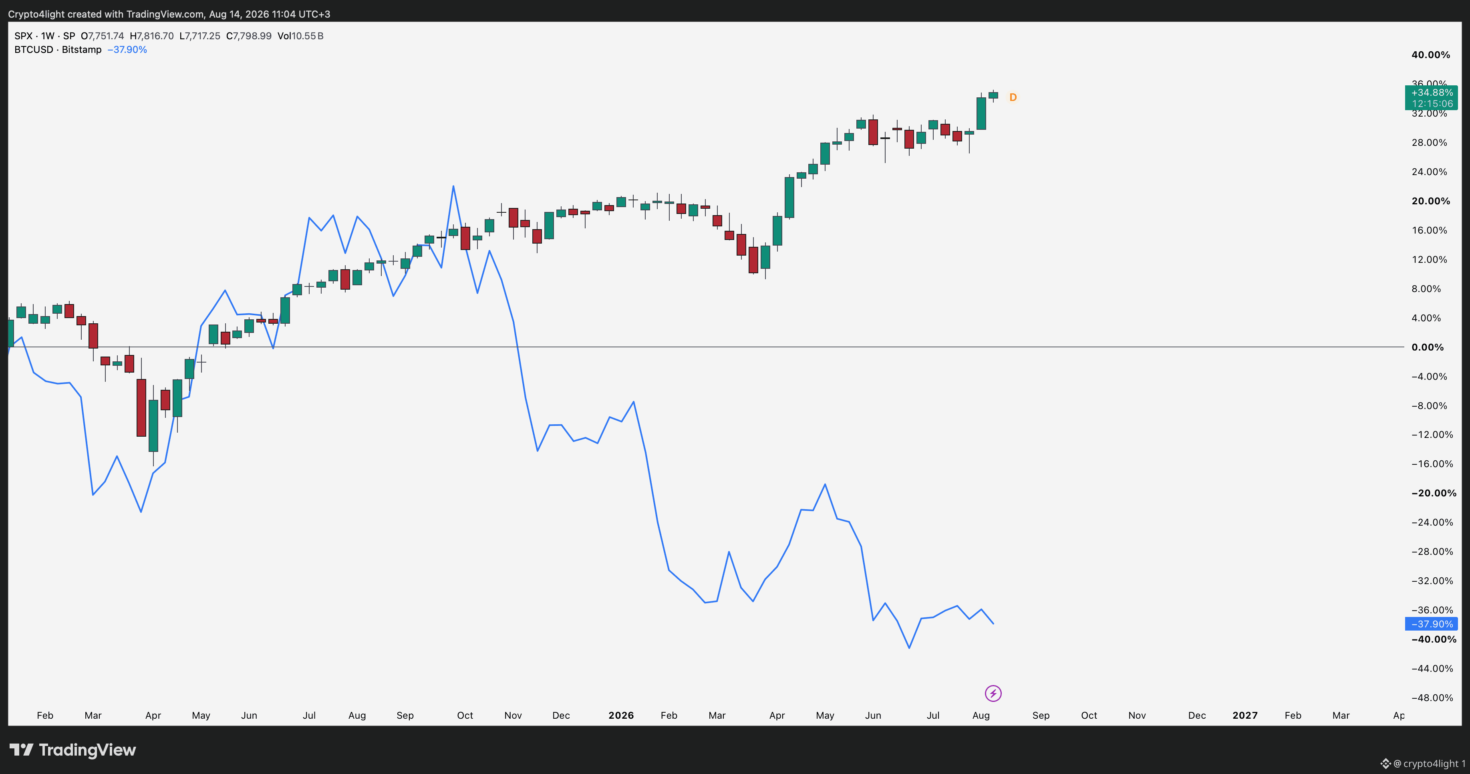Click the 0.00% baseline axis label
This screenshot has height=774, width=1470.
point(1427,347)
